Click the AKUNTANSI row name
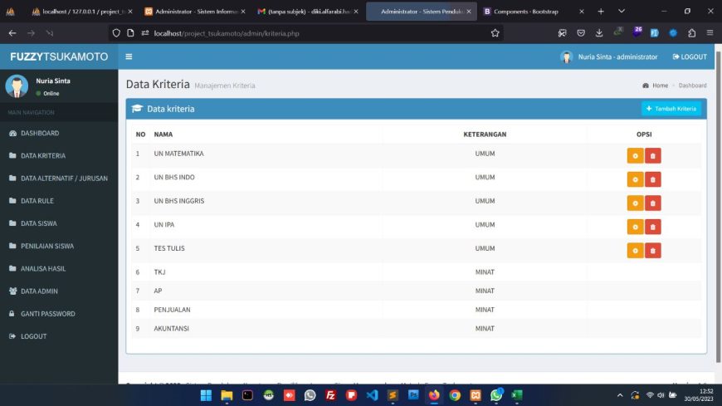The height and width of the screenshot is (406, 722). [x=171, y=329]
